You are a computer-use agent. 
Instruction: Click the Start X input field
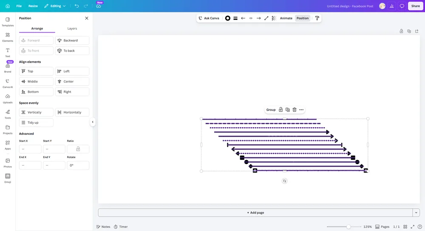coord(30,149)
